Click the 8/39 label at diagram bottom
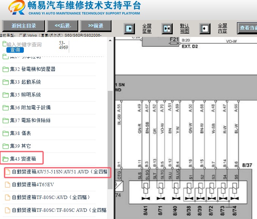Image resolution: width=257 pixels, height=219 pixels. 200,211
